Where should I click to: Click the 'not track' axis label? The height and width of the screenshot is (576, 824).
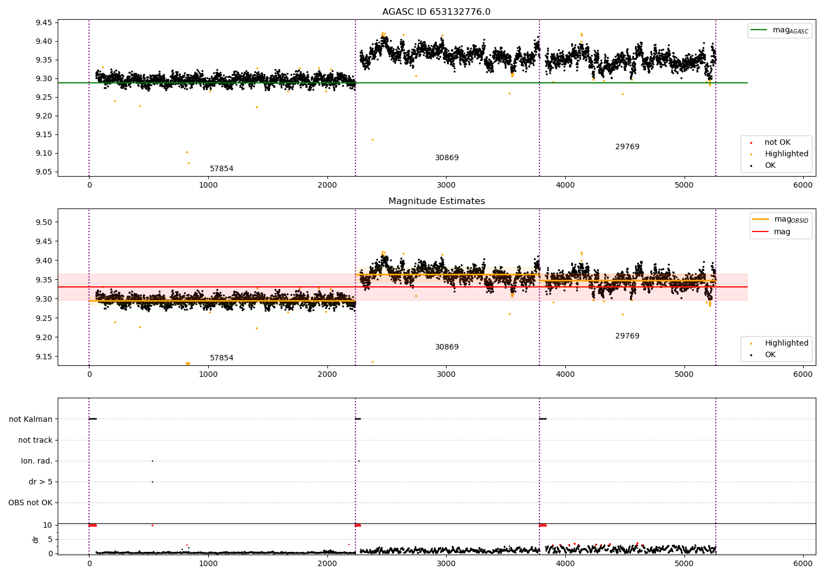[x=35, y=440]
